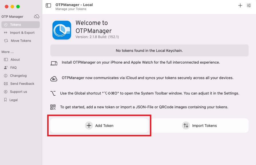Click the Import Tokens button
The image size is (256, 165).
pyautogui.click(x=200, y=125)
